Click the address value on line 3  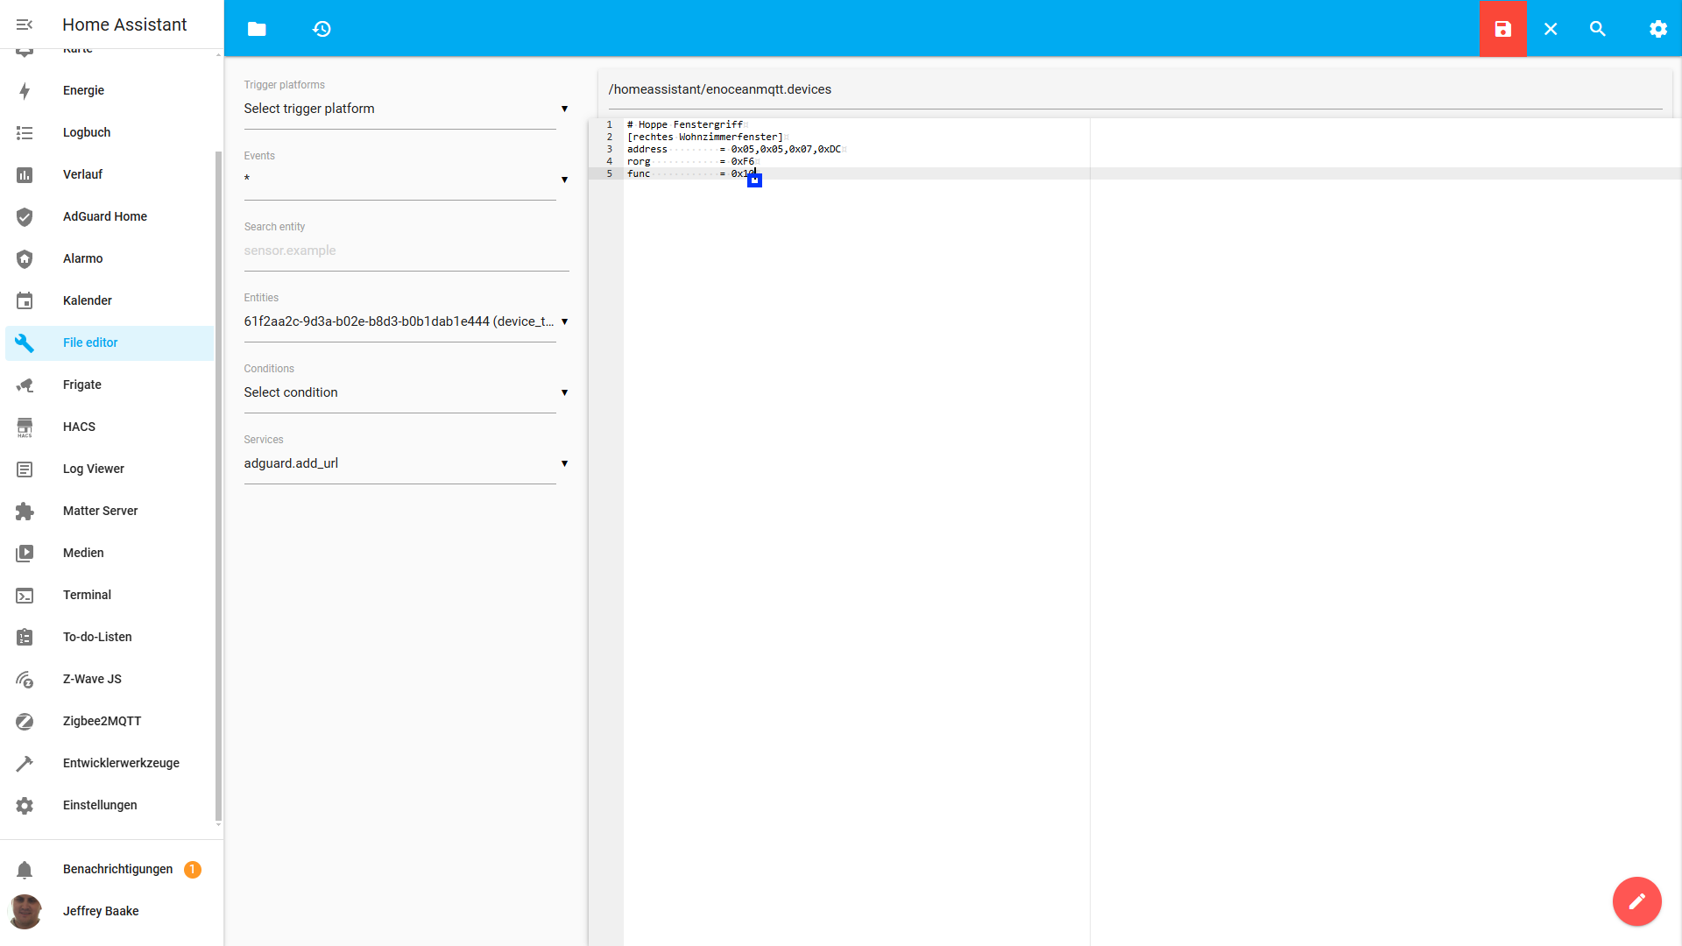pyautogui.click(x=786, y=149)
